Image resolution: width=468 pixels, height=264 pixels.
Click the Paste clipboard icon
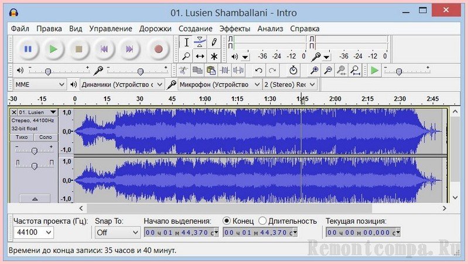point(211,71)
